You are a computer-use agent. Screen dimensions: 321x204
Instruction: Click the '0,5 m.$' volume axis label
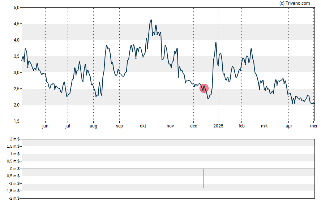pyautogui.click(x=13, y=161)
